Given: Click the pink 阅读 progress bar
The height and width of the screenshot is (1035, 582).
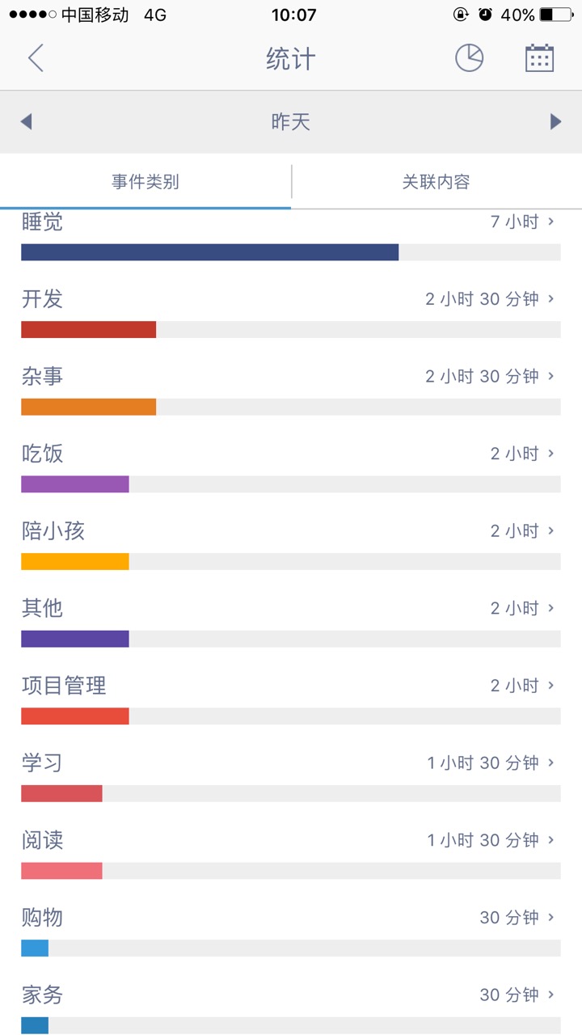Looking at the screenshot, I should (x=62, y=871).
